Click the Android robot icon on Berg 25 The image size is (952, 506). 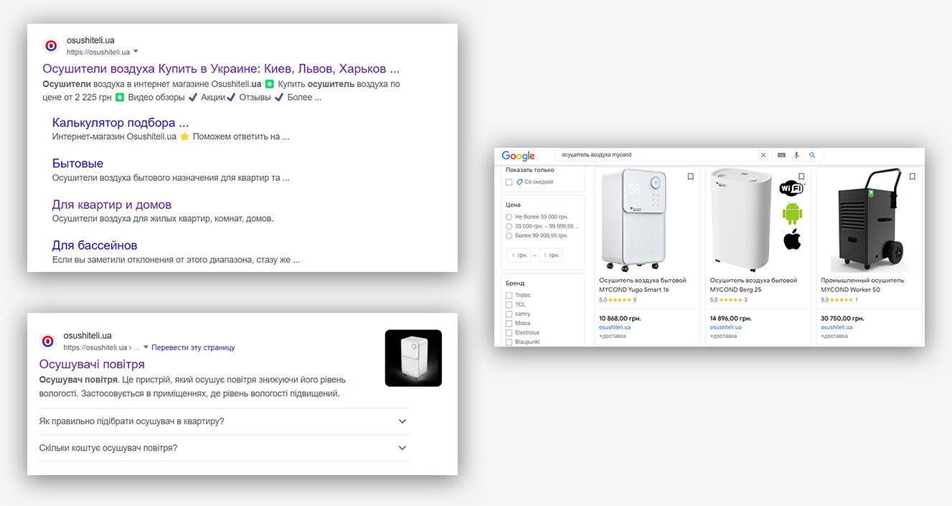pos(792,213)
